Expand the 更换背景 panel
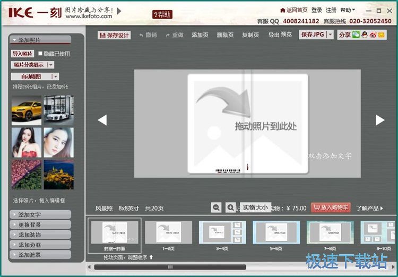The height and width of the screenshot is (277, 398). pos(41,224)
